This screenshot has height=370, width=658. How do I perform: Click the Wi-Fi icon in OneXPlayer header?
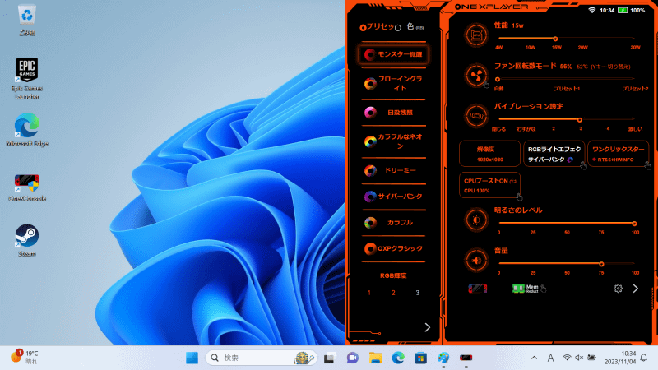[591, 10]
